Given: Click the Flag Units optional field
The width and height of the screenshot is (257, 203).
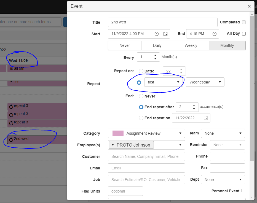Looking at the screenshot, I should tap(125, 191).
